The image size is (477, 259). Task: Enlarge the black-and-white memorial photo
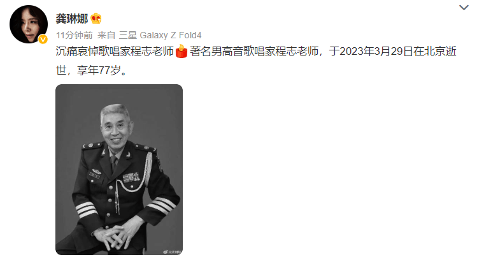coord(119,170)
